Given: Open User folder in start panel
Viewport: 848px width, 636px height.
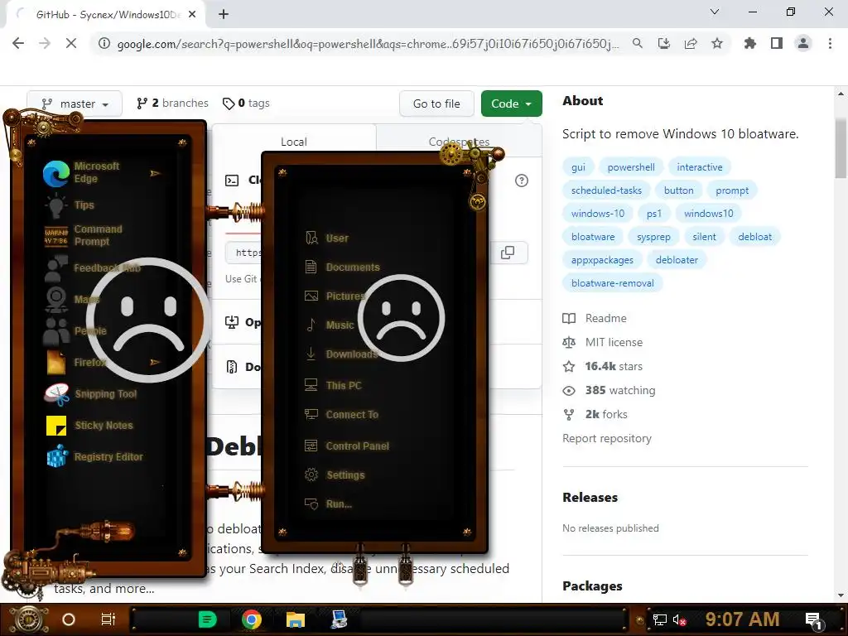Looking at the screenshot, I should [x=327, y=238].
